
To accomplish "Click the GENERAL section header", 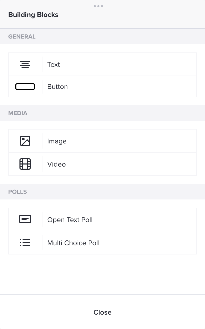I will point(22,36).
